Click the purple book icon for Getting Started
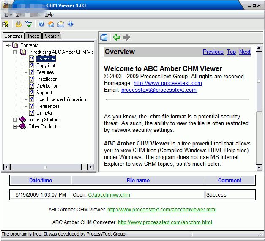The height and width of the screenshot is (241, 265). click(23, 120)
